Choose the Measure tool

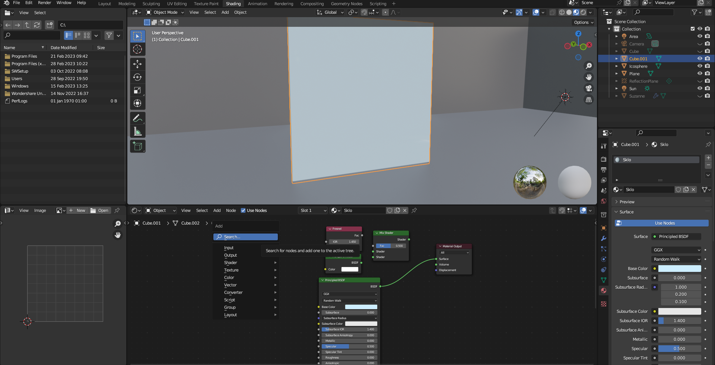click(137, 131)
